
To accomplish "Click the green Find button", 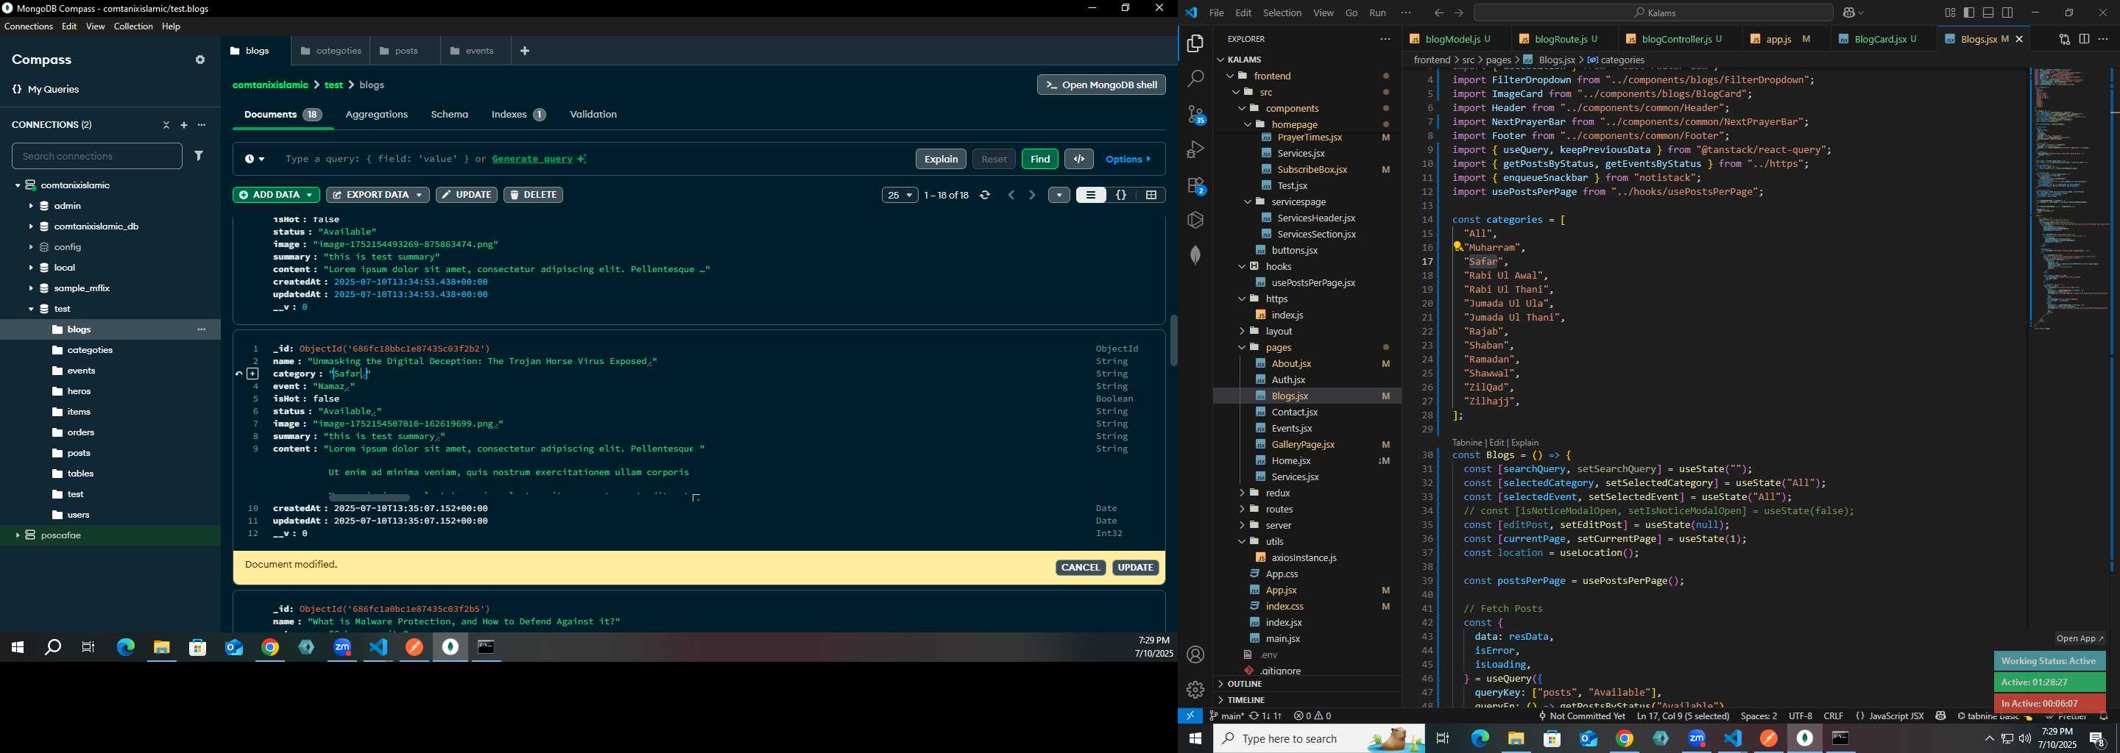I will (x=1039, y=160).
